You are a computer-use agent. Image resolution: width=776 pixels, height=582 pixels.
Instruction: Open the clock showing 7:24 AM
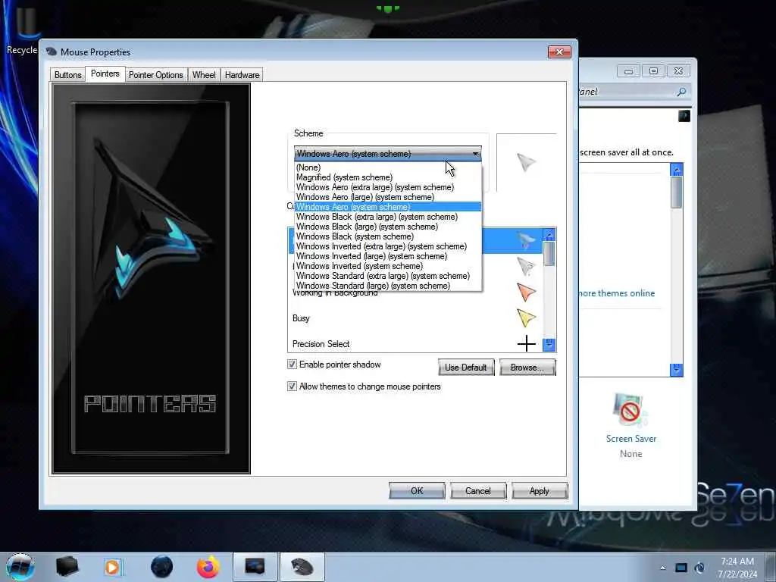coord(737,567)
